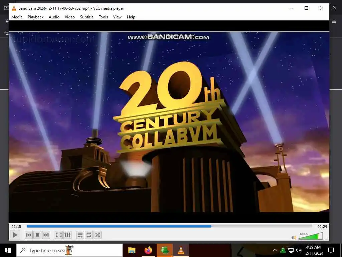Show extended settings and effects

click(x=67, y=235)
